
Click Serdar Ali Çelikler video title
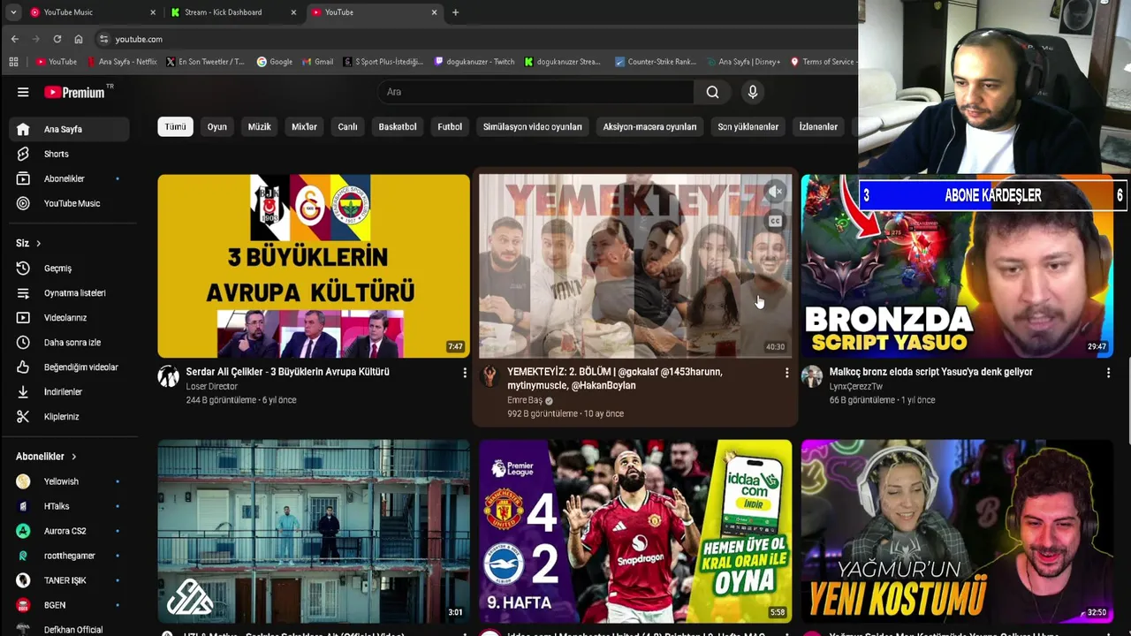coord(287,372)
